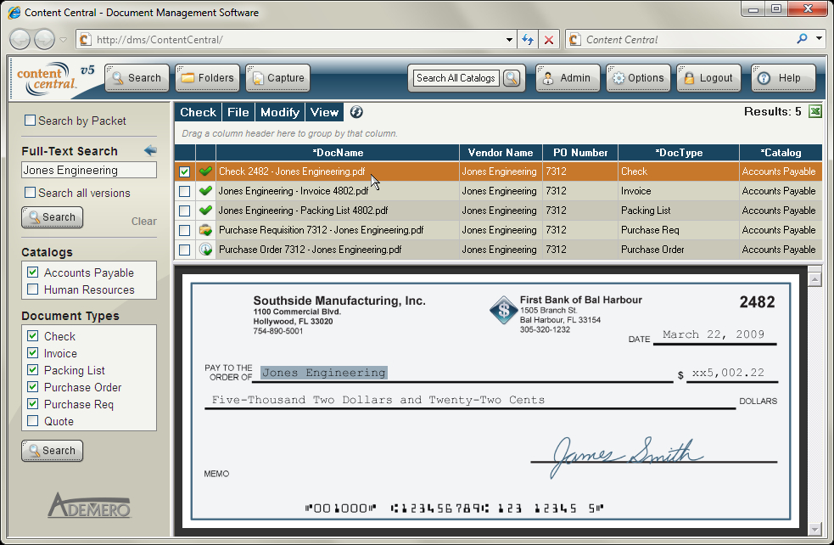This screenshot has width=834, height=545.
Task: Click the browser Forward arrow button
Action: 44,39
